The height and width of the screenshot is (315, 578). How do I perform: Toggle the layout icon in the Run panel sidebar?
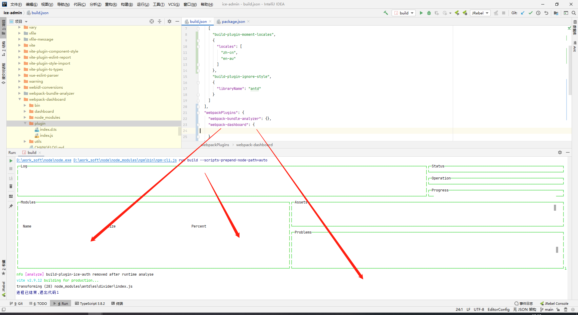coord(11,196)
